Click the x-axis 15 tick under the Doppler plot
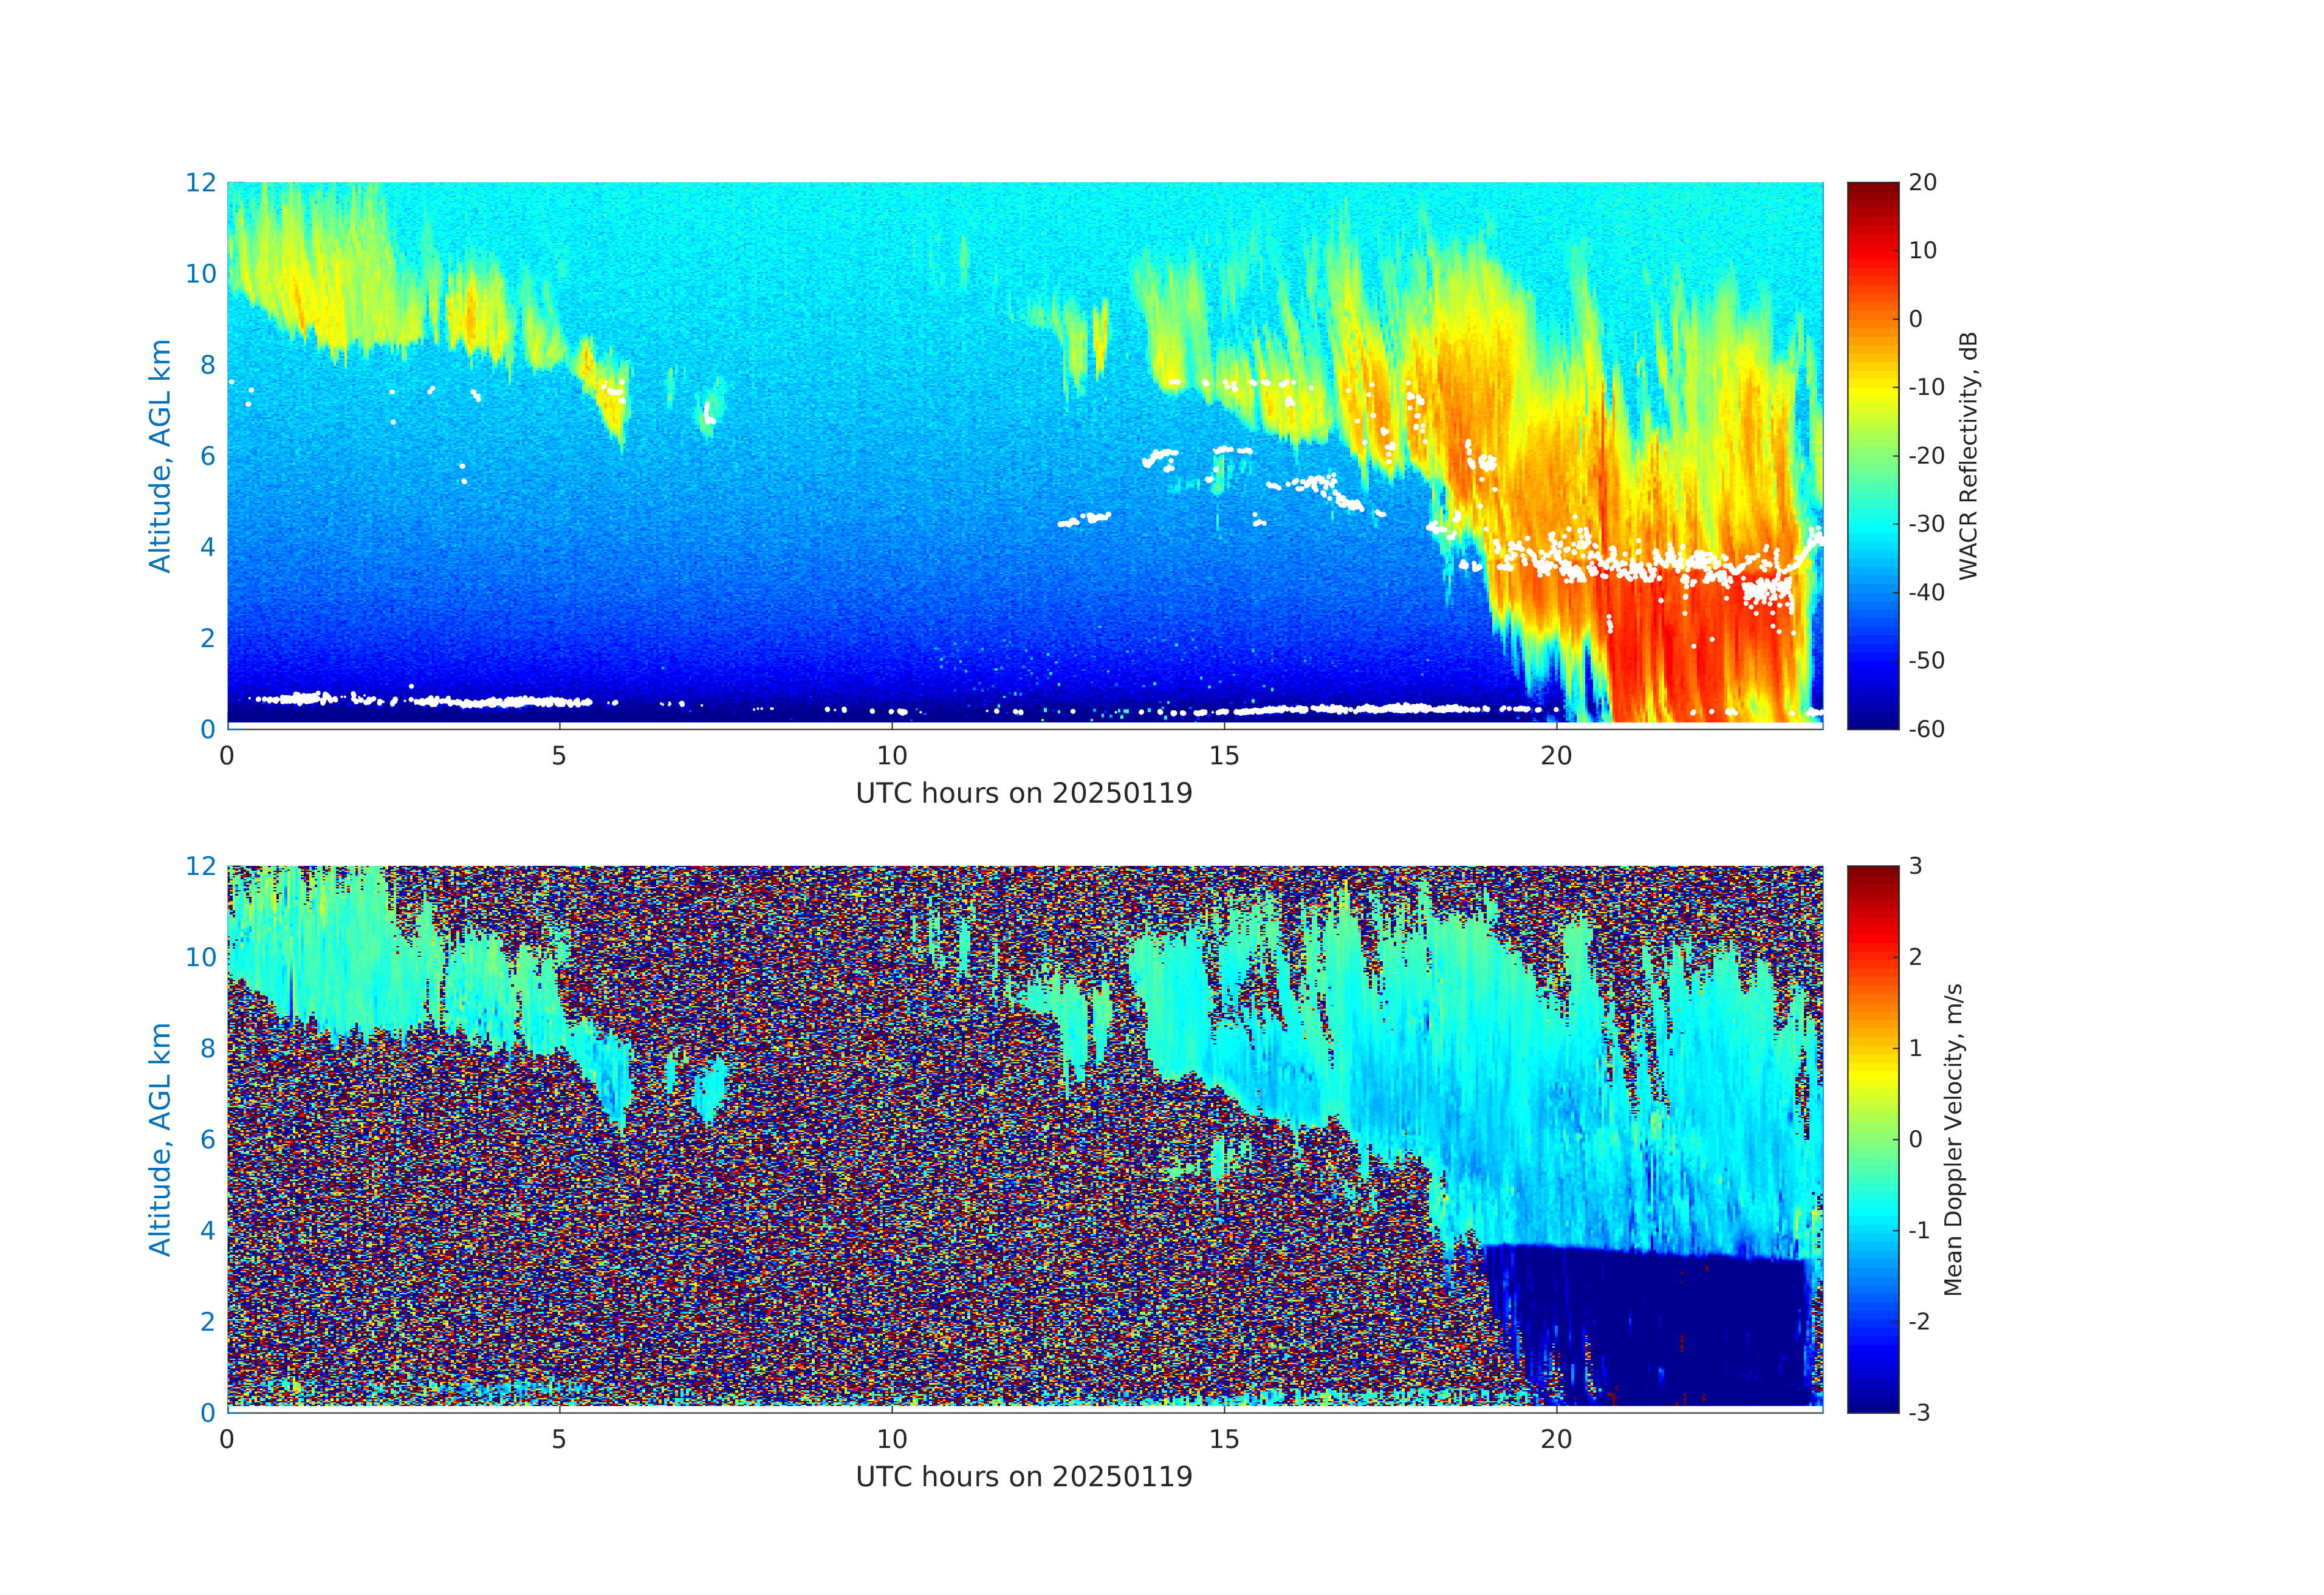This screenshot has width=2324, height=1595. 1224,1440
